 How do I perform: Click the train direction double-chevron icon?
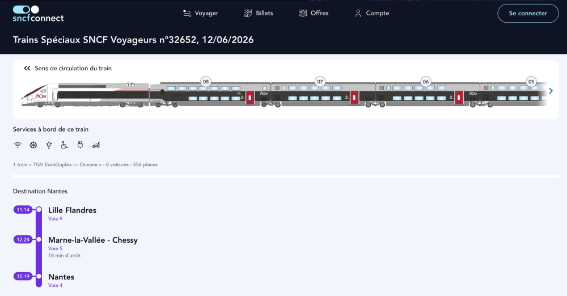pyautogui.click(x=27, y=69)
